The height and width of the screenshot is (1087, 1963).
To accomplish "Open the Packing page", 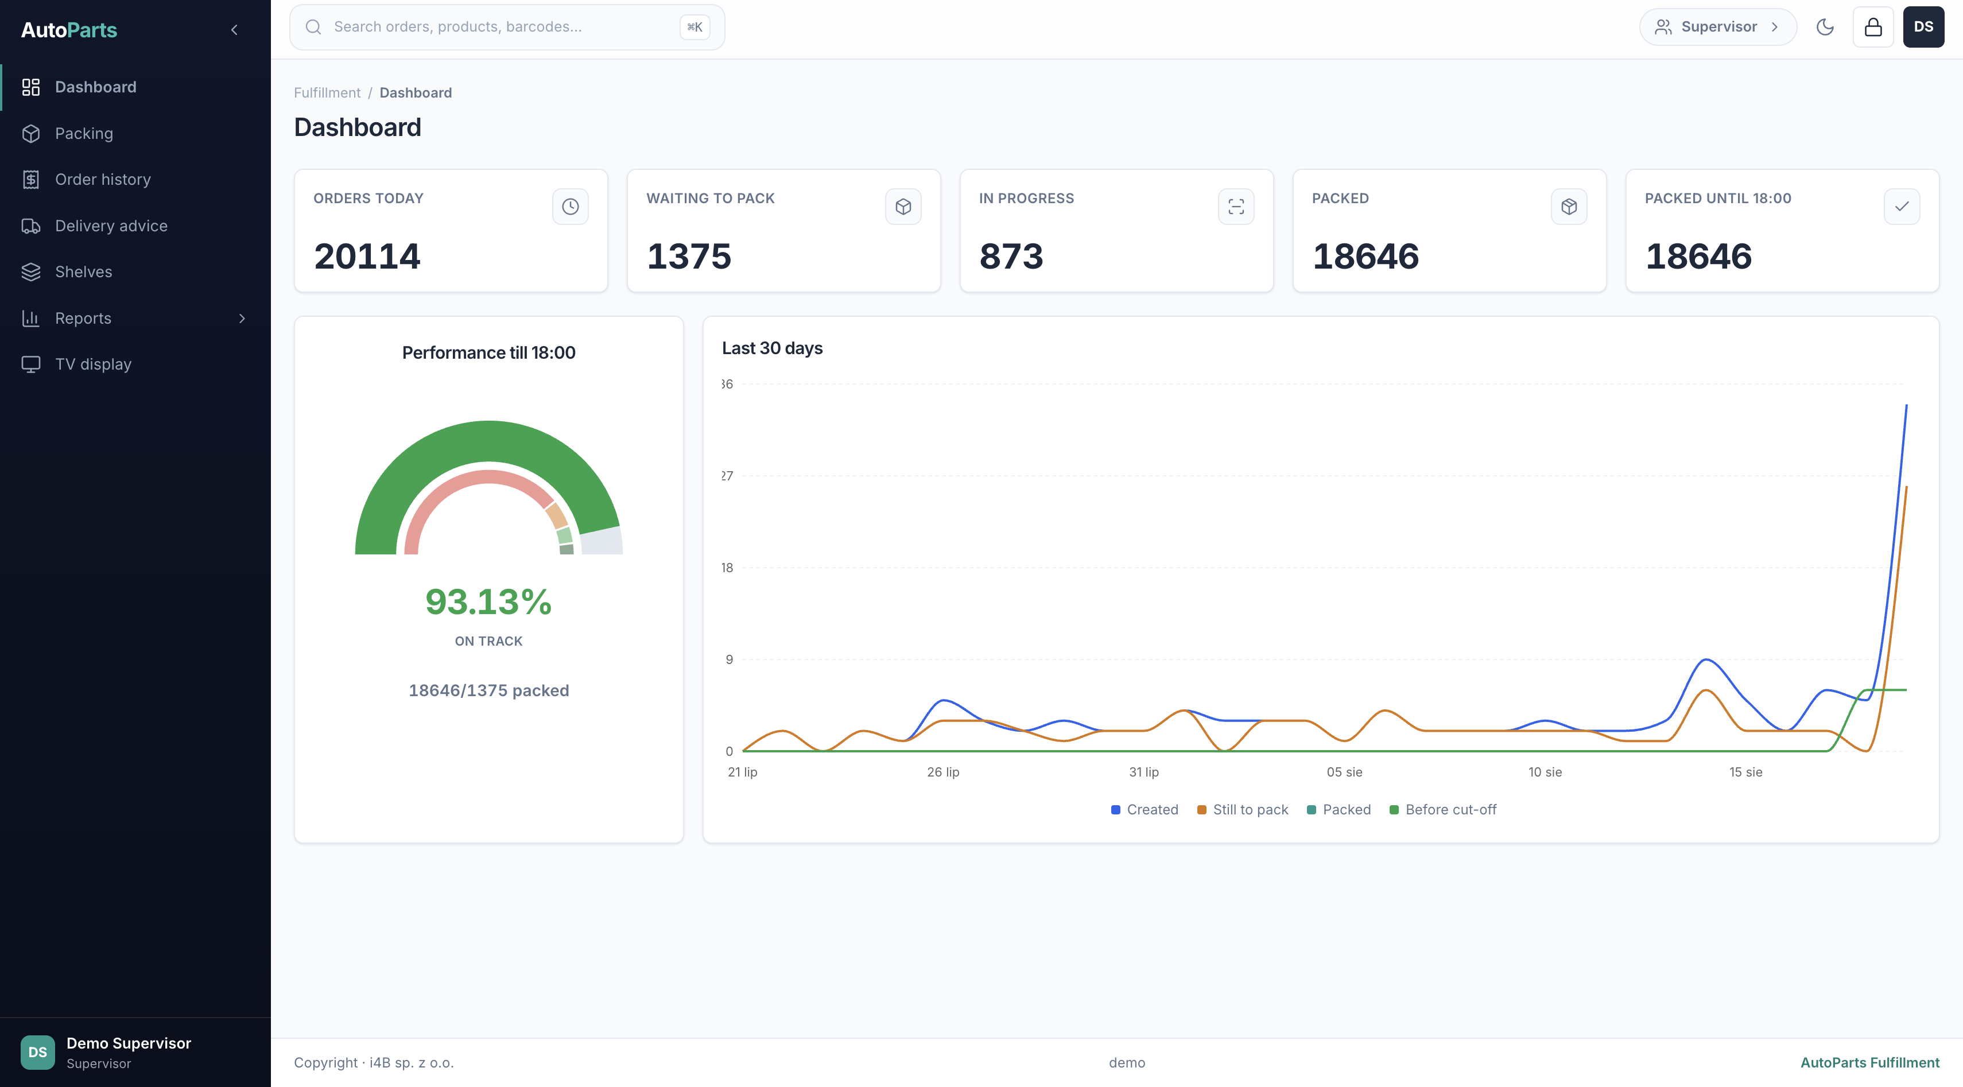I will pos(135,133).
